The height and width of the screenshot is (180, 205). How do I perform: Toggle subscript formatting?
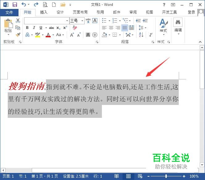pyautogui.click(x=58, y=28)
